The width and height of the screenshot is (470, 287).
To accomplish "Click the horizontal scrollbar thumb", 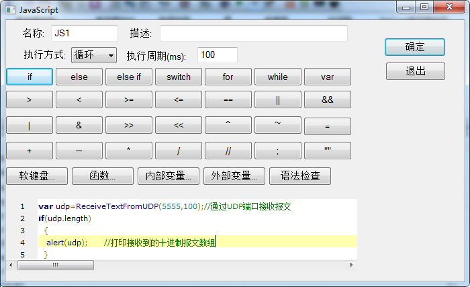I will (56, 265).
